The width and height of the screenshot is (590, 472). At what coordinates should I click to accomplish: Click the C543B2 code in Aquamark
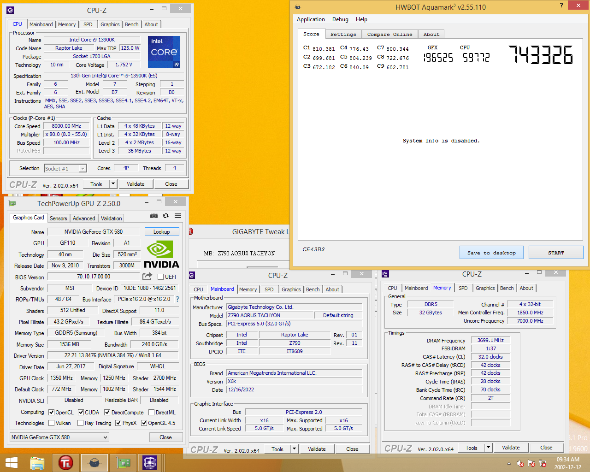pos(313,249)
